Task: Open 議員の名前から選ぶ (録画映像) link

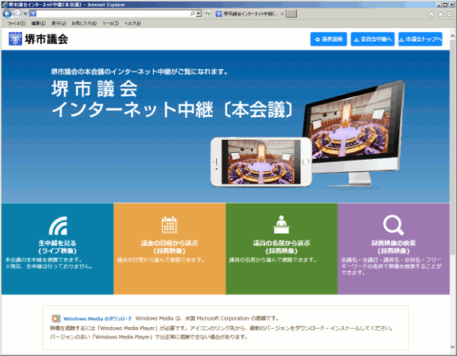Action: [x=281, y=247]
